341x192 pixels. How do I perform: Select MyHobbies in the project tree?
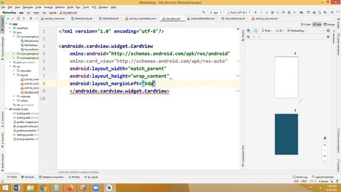tap(31, 45)
